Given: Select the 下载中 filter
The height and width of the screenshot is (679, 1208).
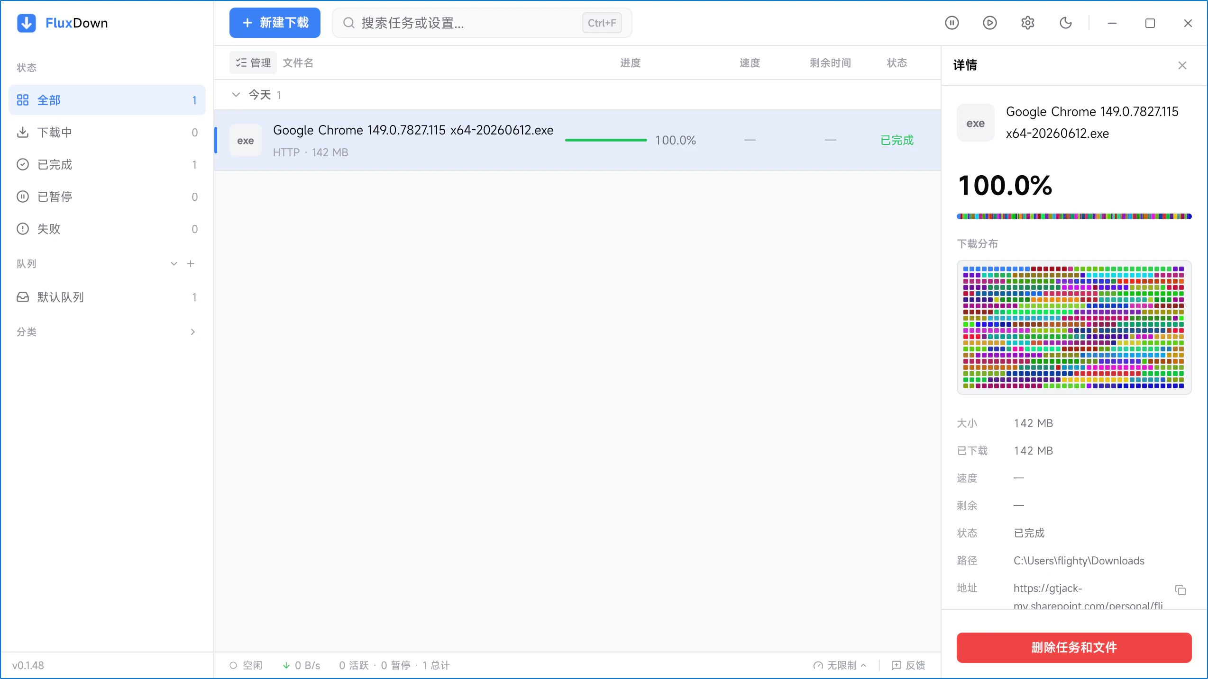Looking at the screenshot, I should pos(107,132).
